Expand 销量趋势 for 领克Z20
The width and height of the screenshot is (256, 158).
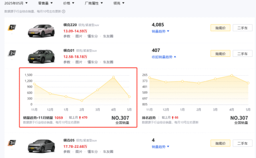pyautogui.click(x=160, y=31)
